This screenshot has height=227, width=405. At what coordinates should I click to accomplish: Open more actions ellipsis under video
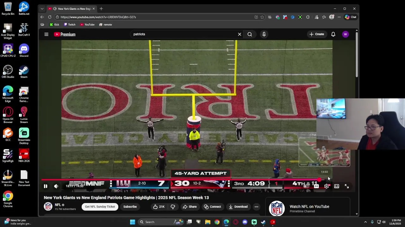coord(256,207)
